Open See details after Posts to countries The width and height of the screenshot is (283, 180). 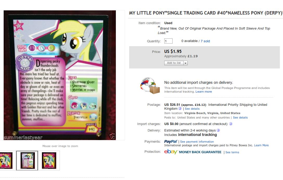(240, 117)
